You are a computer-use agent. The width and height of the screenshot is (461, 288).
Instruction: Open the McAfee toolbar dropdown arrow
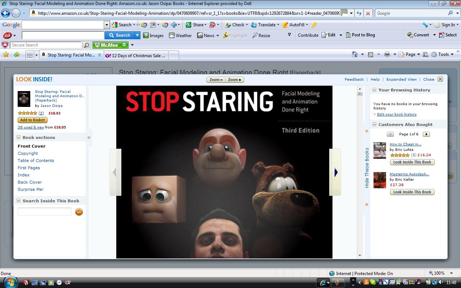point(132,45)
